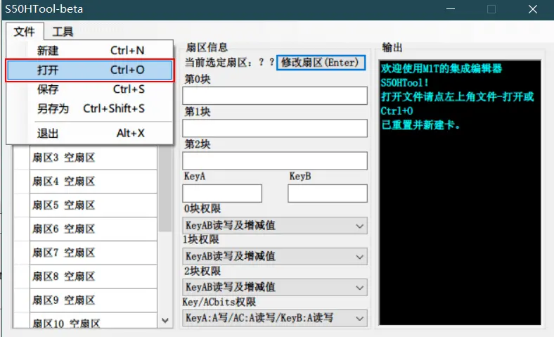Expand the 1块权限 dropdown
The width and height of the screenshot is (554, 337).
[274, 257]
